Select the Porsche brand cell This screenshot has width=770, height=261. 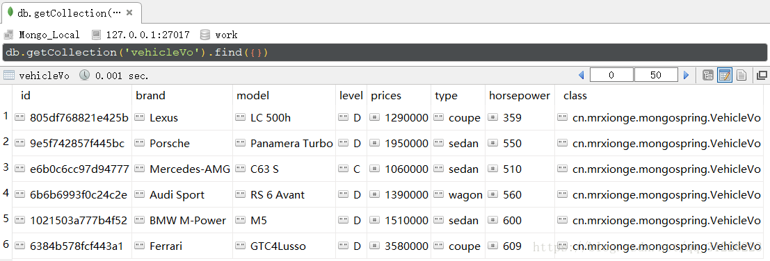[x=182, y=143]
